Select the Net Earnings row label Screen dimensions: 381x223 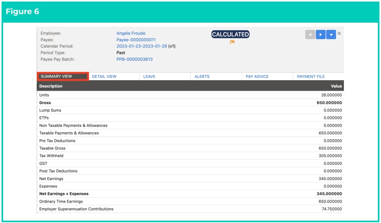(x=51, y=179)
